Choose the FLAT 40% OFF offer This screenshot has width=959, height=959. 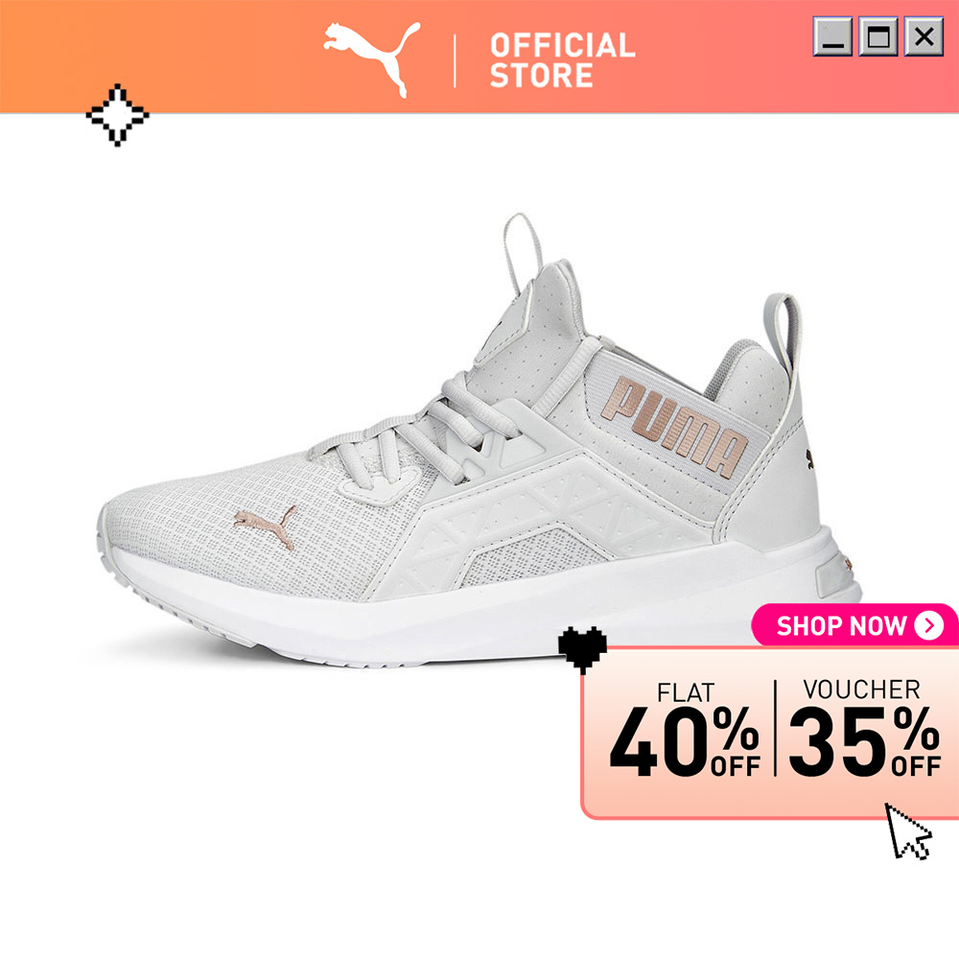(x=685, y=730)
